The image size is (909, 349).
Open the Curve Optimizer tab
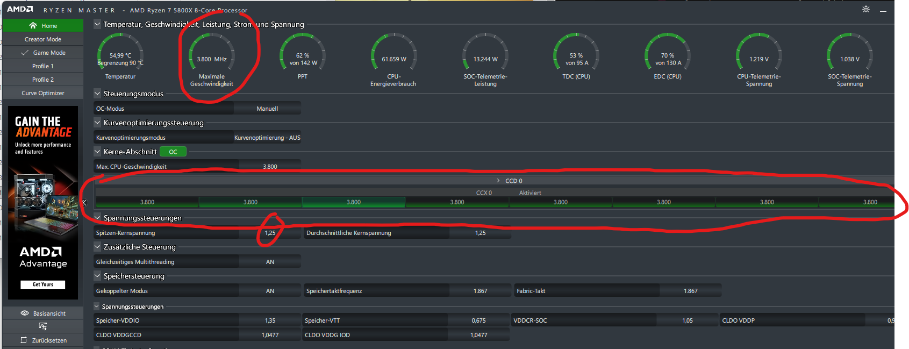pyautogui.click(x=43, y=93)
